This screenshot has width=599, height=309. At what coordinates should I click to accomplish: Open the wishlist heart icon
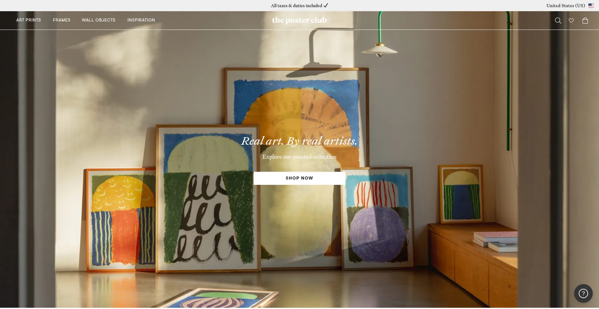click(571, 21)
